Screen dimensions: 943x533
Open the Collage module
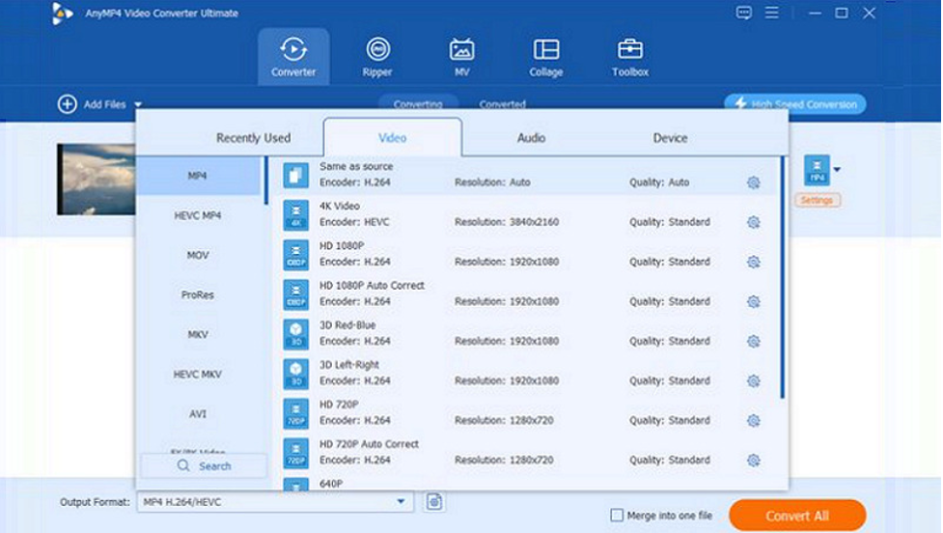(545, 56)
